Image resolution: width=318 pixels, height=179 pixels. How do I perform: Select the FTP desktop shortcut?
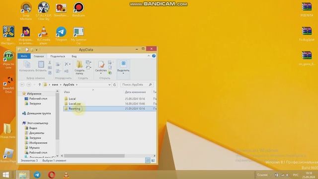[8, 60]
